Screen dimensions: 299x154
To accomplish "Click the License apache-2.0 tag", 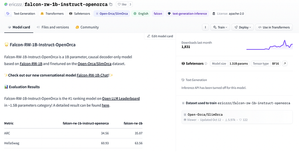I will (x=228, y=14).
